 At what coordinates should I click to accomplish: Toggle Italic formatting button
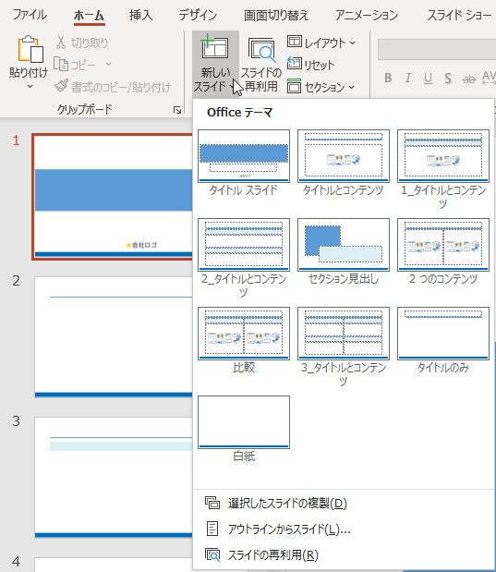click(x=408, y=78)
